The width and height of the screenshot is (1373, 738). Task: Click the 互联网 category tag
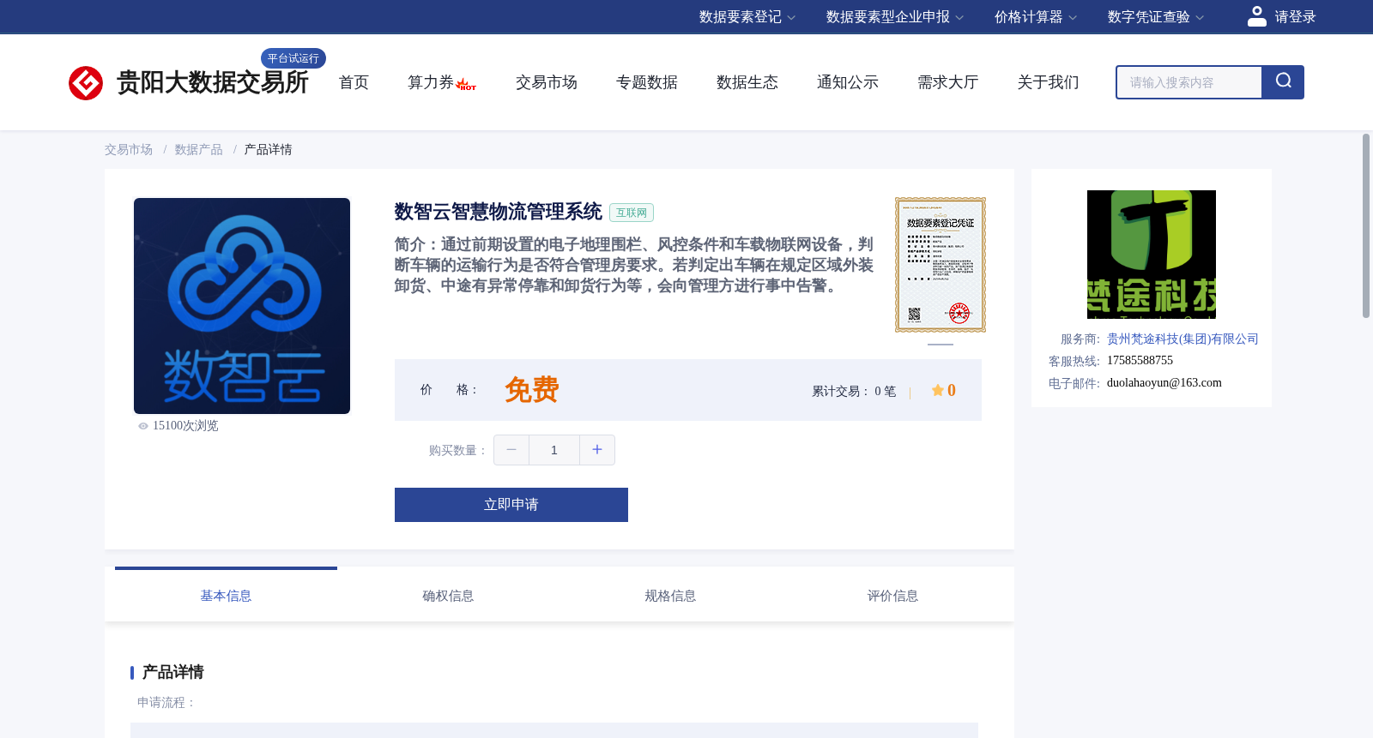[632, 213]
